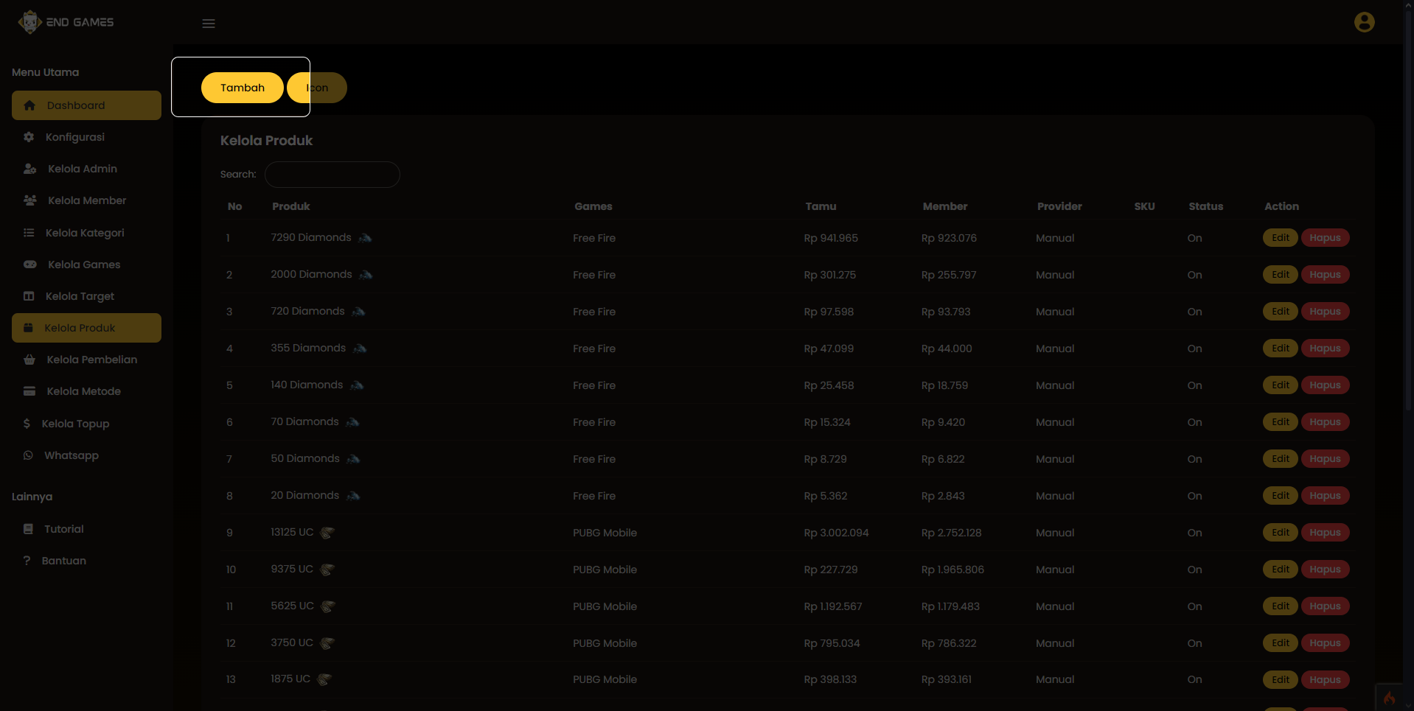Open Dashboard menu item

[x=86, y=105]
